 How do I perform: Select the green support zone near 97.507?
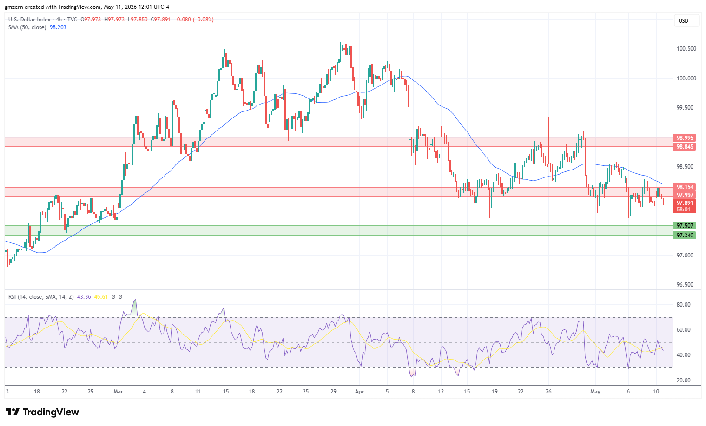pos(338,230)
